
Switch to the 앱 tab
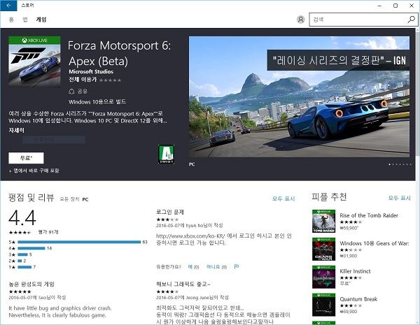click(x=25, y=20)
